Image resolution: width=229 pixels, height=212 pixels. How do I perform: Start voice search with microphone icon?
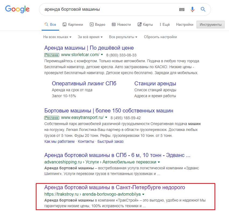coord(192,9)
